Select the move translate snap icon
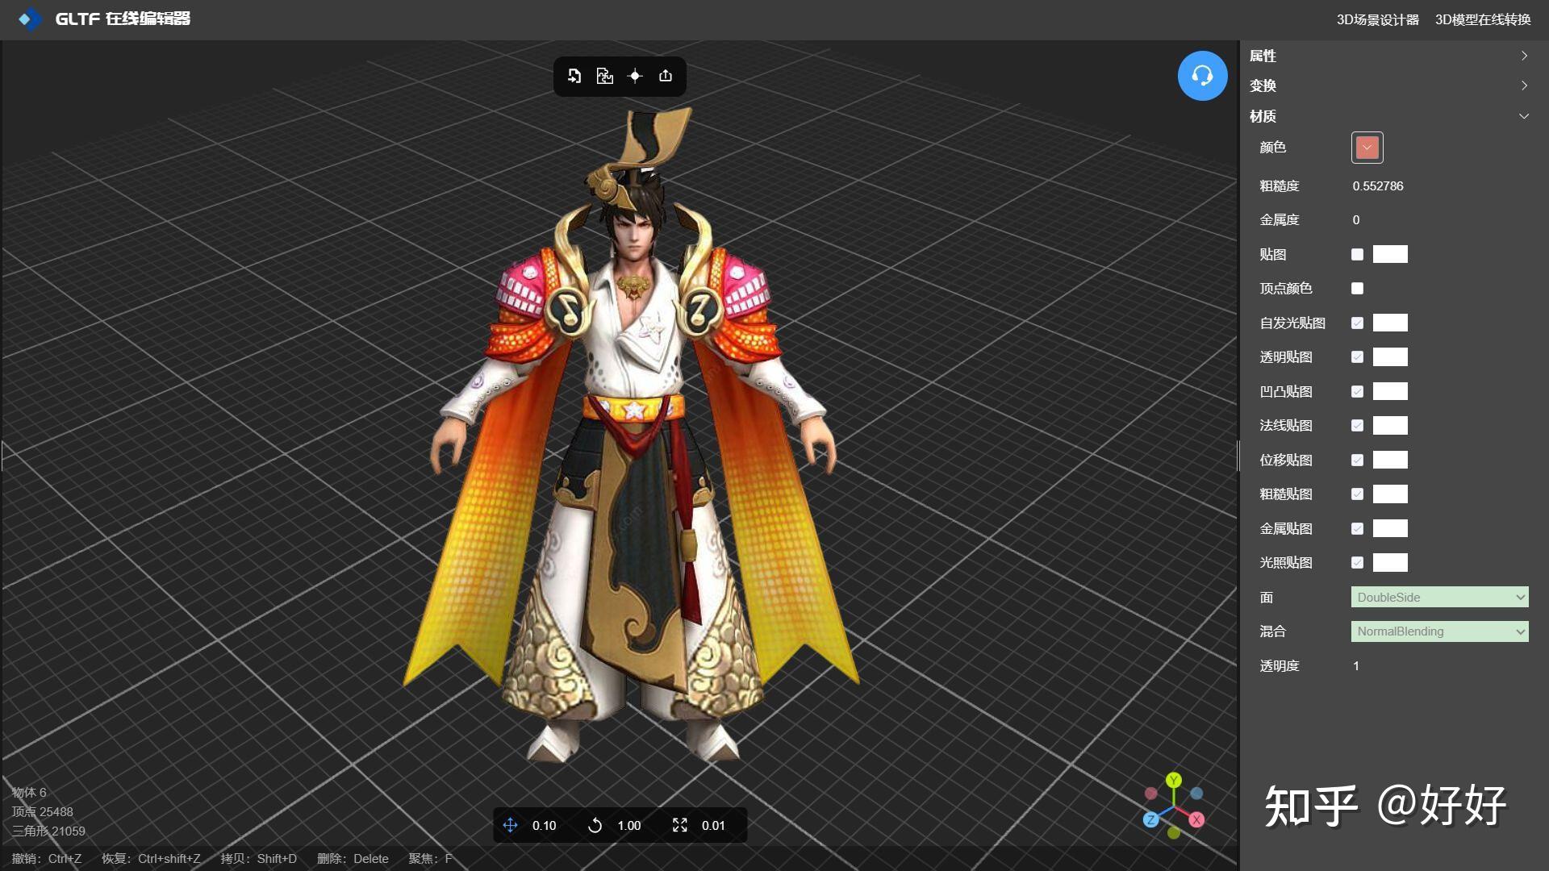Image resolution: width=1549 pixels, height=871 pixels. (510, 825)
